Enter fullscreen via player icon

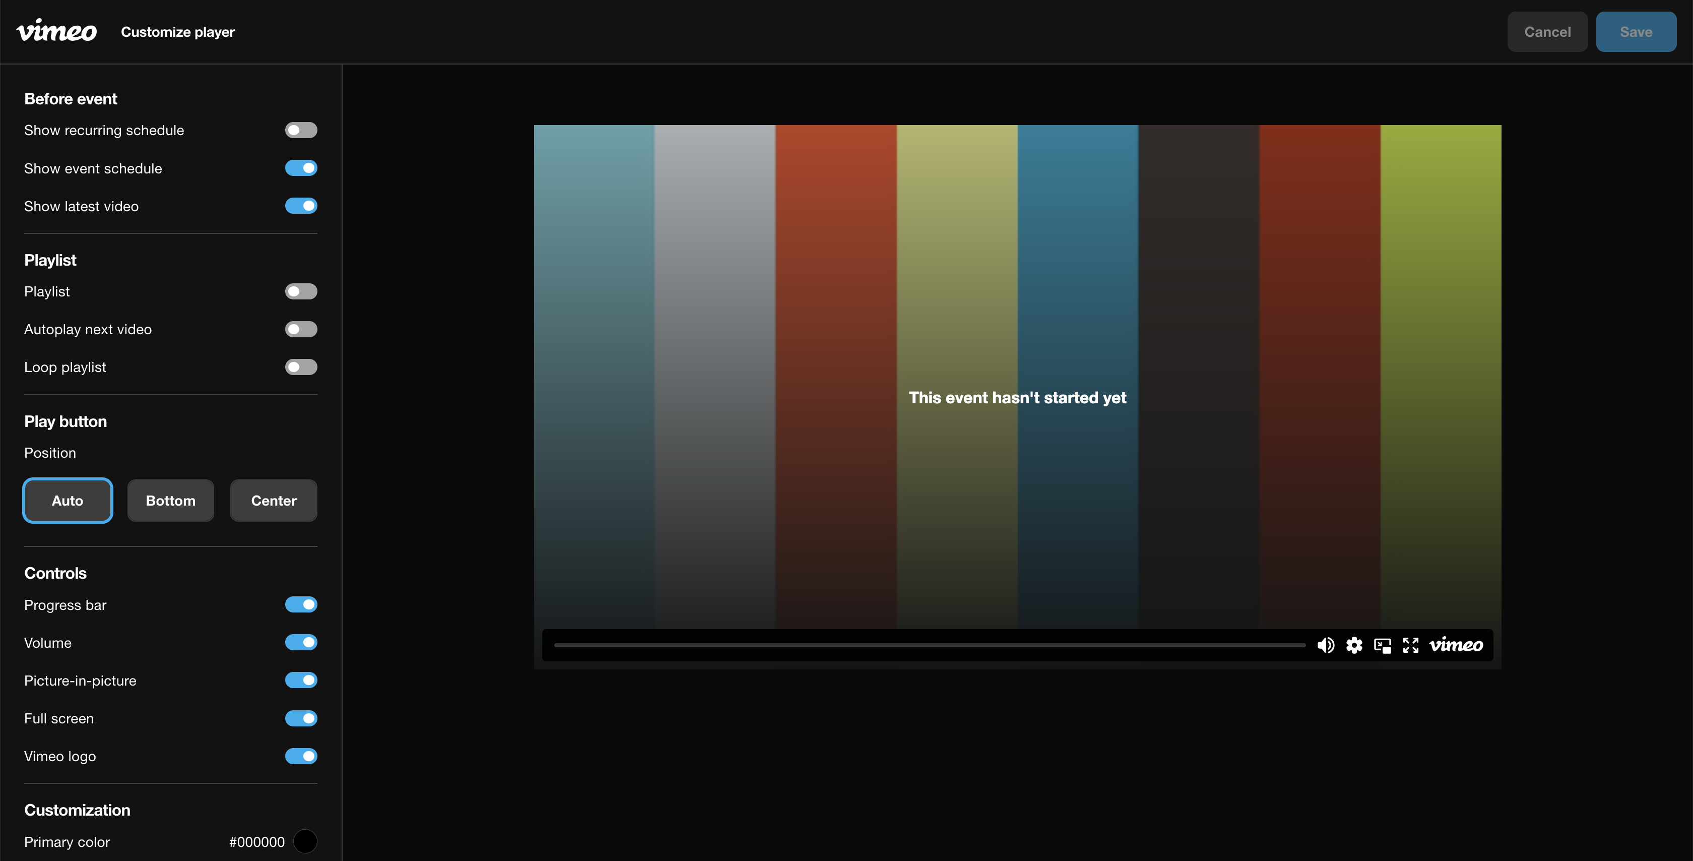pyautogui.click(x=1410, y=645)
